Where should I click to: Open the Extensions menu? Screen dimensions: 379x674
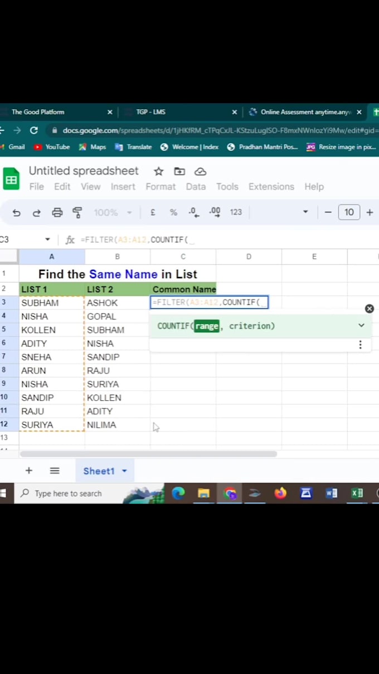click(272, 187)
